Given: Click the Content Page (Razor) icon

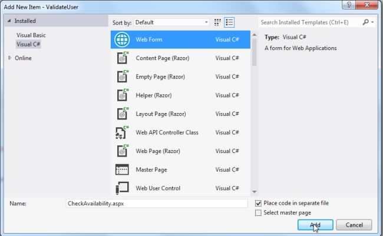Looking at the screenshot, I should [122, 58].
